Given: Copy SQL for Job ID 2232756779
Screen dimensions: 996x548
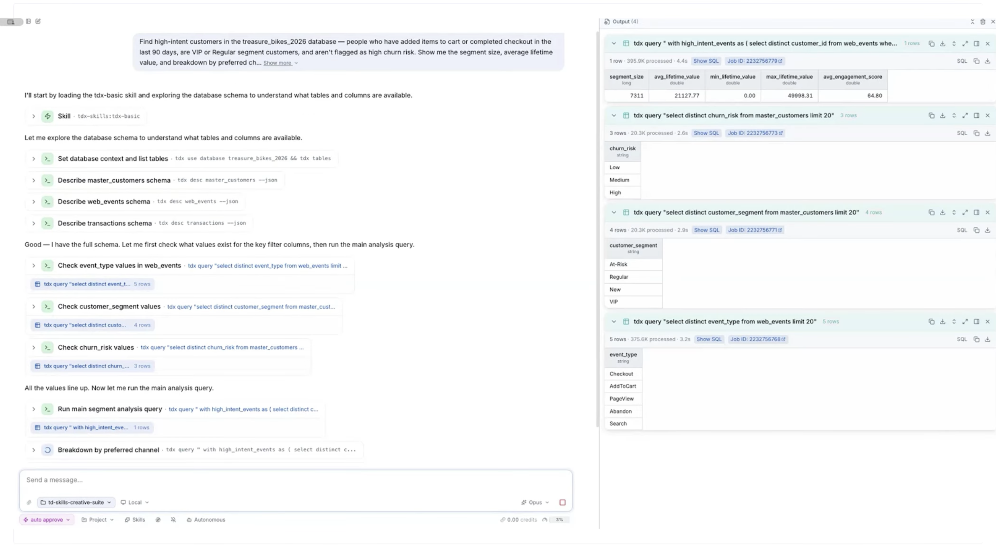Looking at the screenshot, I should [x=976, y=61].
